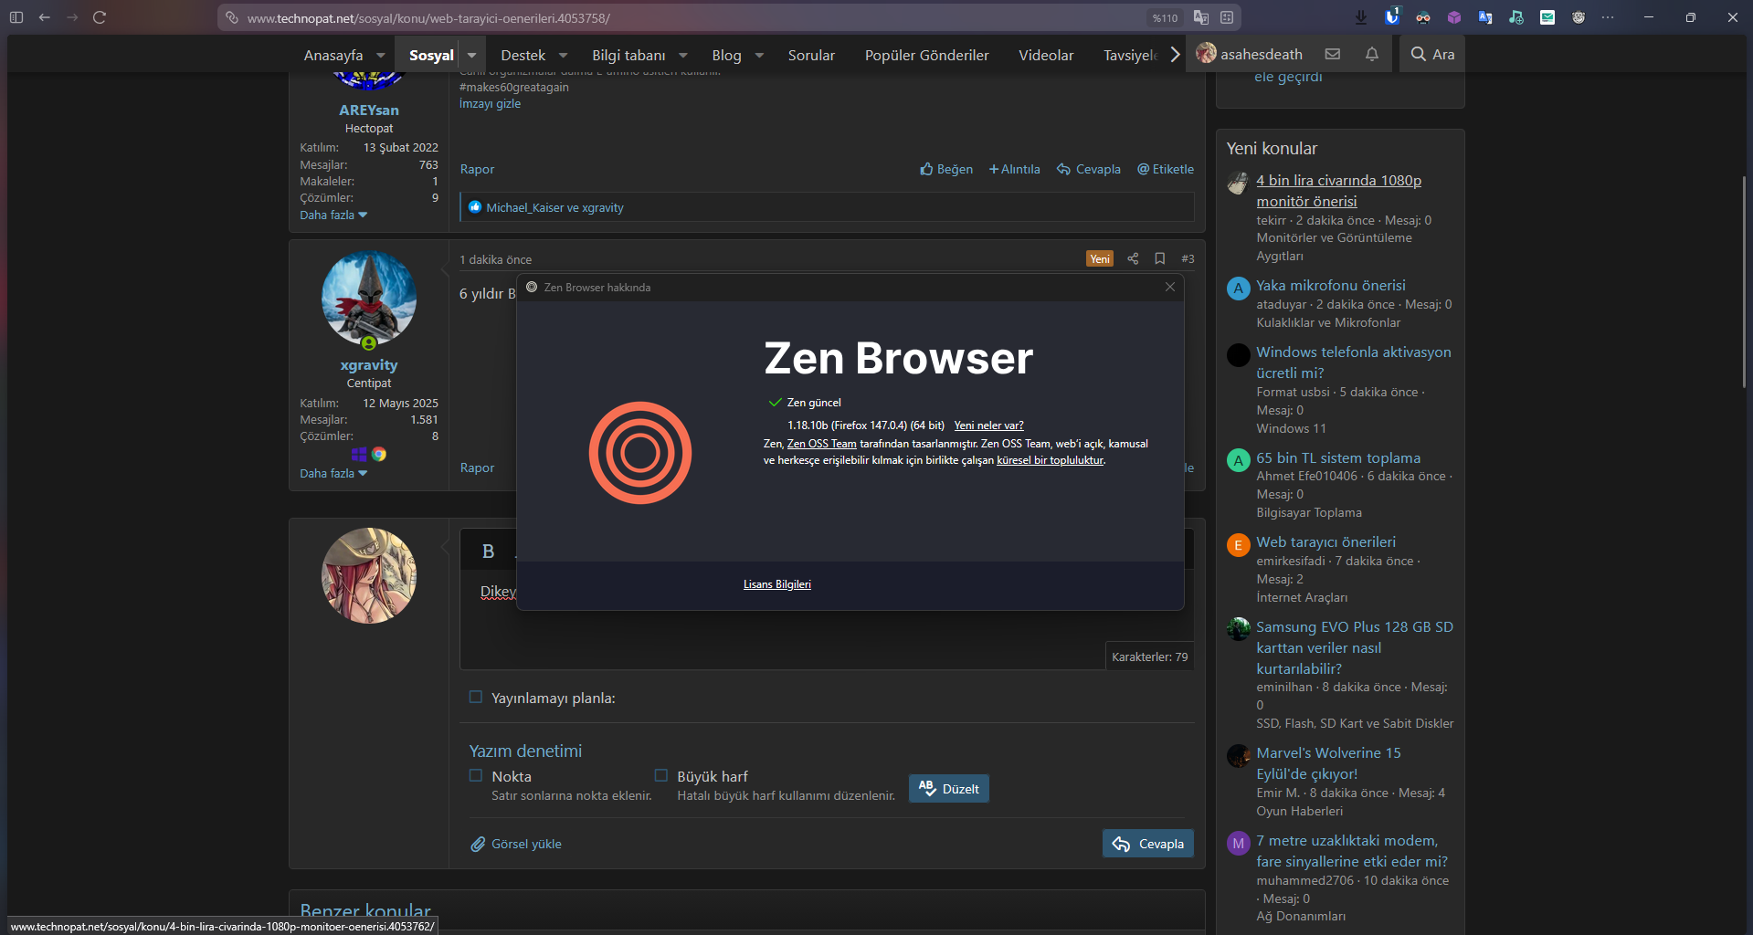1753x935 pixels.
Task: Open the blue translator extension icon
Action: click(x=1485, y=17)
